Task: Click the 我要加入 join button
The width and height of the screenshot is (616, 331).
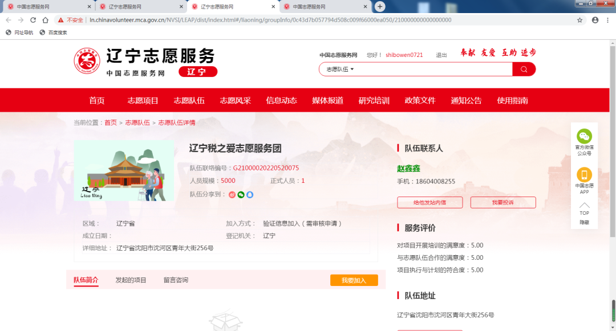Action: click(x=354, y=280)
